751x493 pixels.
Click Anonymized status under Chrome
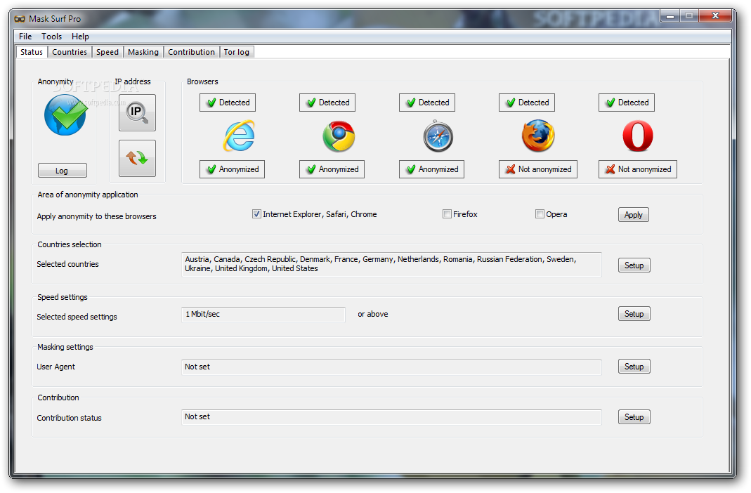(332, 169)
